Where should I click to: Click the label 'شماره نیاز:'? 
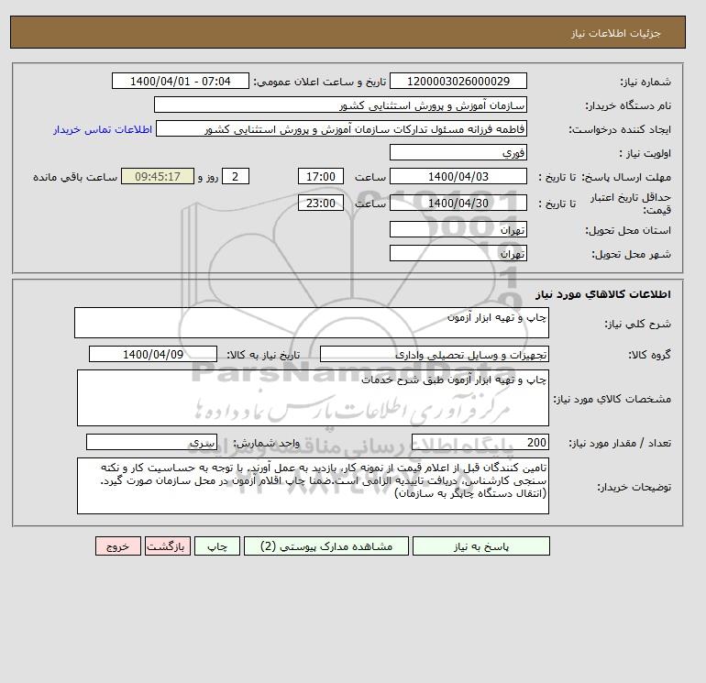[645, 82]
